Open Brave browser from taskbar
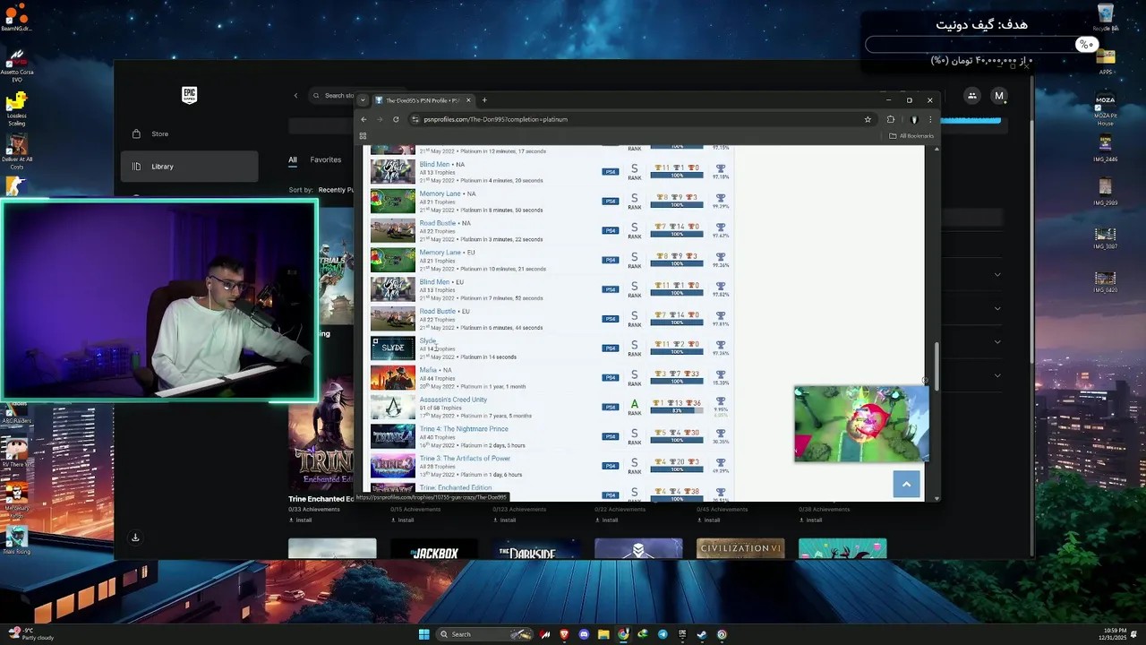This screenshot has height=645, width=1146. point(564,634)
